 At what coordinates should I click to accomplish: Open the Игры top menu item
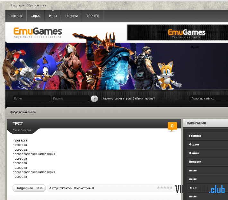(x=53, y=16)
